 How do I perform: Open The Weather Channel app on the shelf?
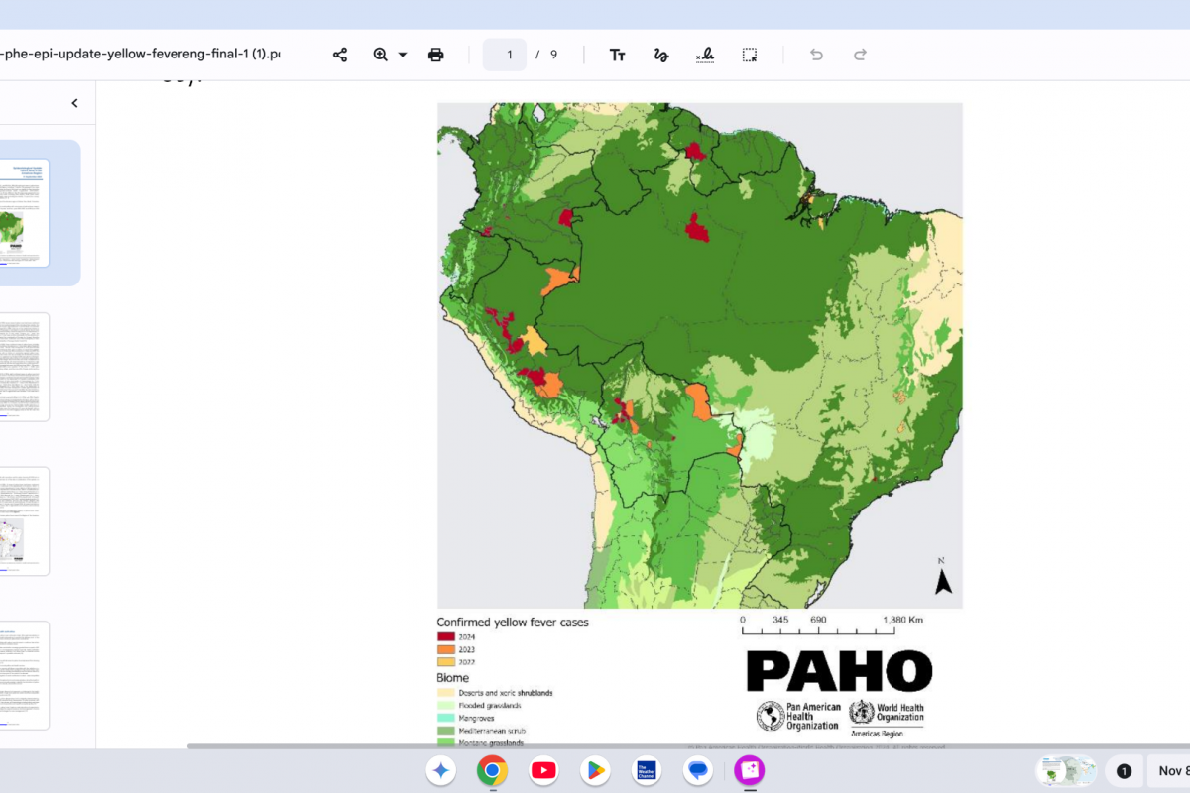click(x=647, y=770)
